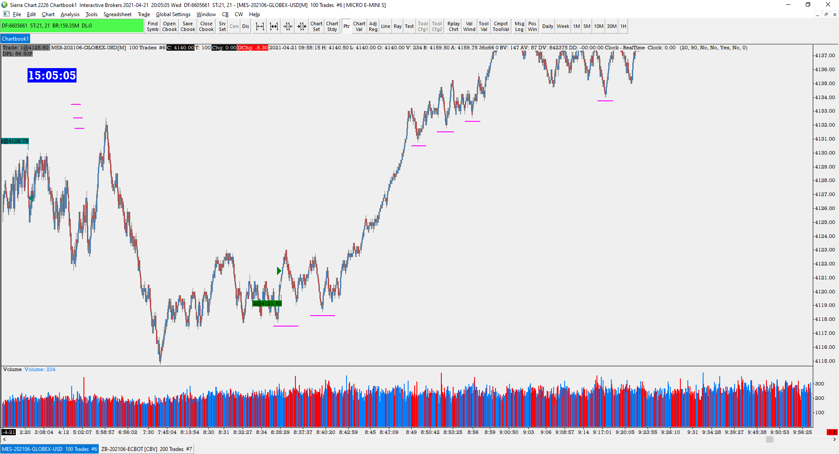This screenshot has height=454, width=839.
Task: Click the compress bar spacing icon
Action: point(274,26)
